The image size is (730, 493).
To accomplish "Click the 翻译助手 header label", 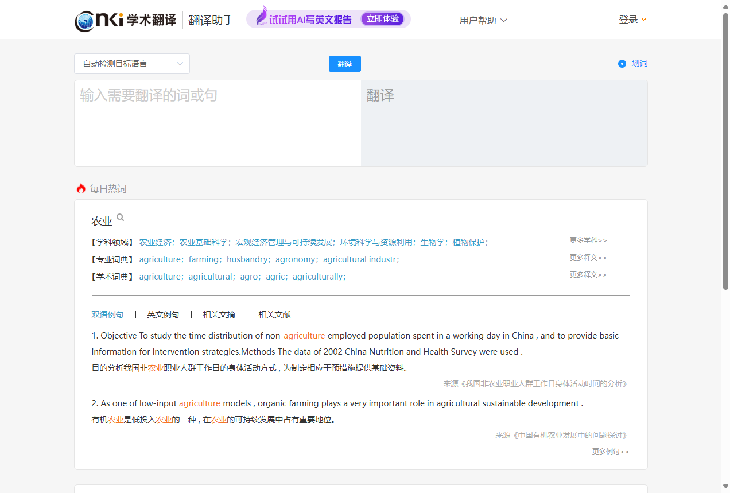I will point(211,19).
